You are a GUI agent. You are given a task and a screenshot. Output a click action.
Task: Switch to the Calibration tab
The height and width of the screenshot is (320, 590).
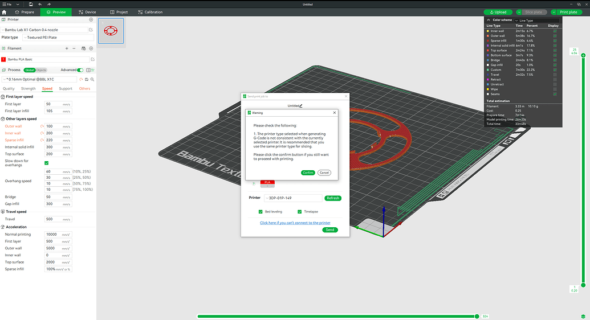click(150, 12)
